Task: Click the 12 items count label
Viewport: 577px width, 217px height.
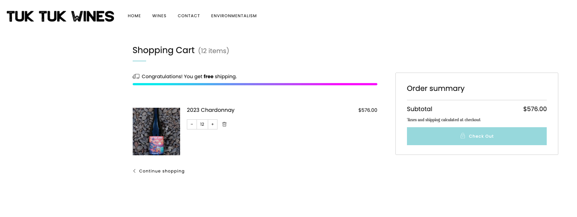Action: [213, 51]
